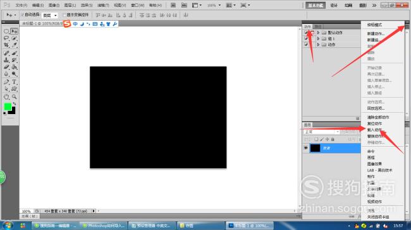Toggle check mark for 动作 set
The height and width of the screenshot is (230, 411).
(306, 45)
